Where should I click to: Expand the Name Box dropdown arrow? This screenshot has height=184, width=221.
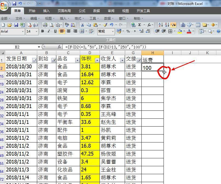(x=39, y=47)
